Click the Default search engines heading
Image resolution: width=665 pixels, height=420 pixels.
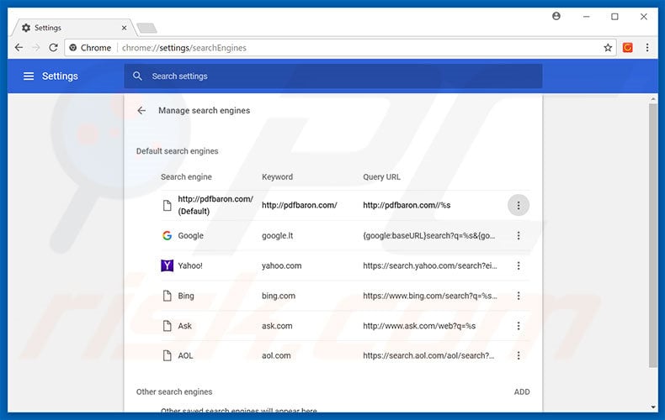click(x=178, y=151)
